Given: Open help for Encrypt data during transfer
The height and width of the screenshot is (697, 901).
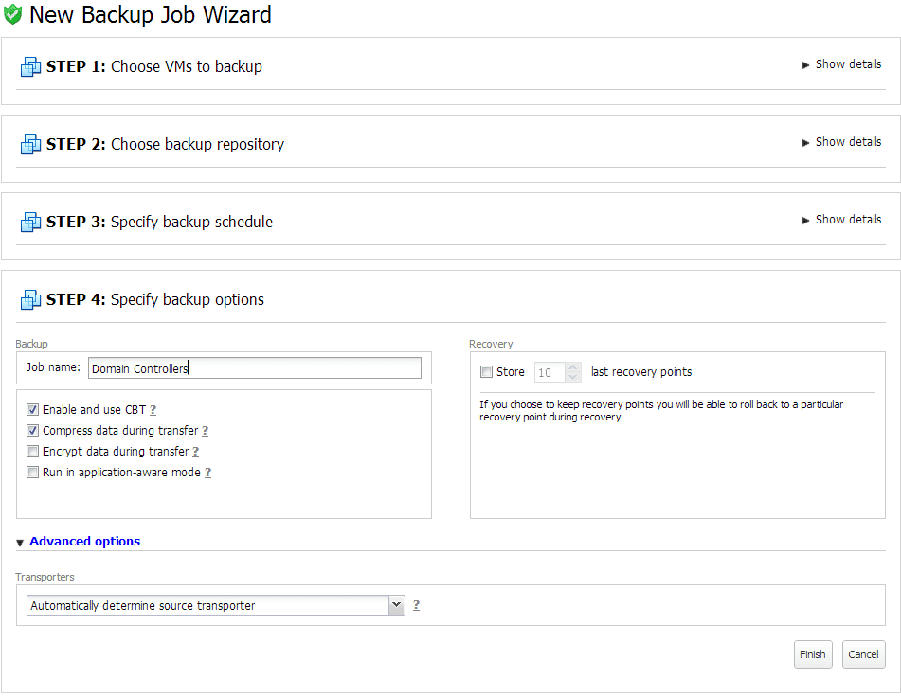Looking at the screenshot, I should click(195, 452).
